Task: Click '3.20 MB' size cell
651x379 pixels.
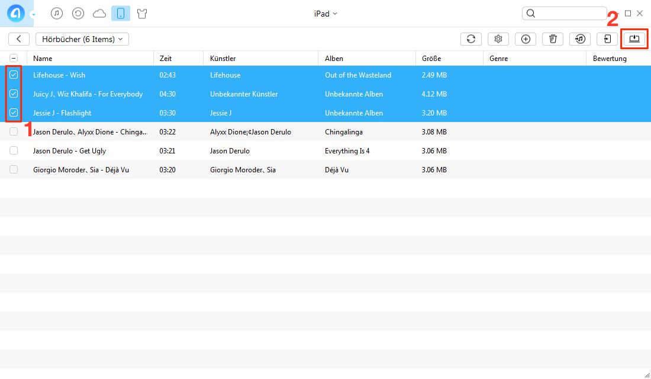Action: click(434, 113)
